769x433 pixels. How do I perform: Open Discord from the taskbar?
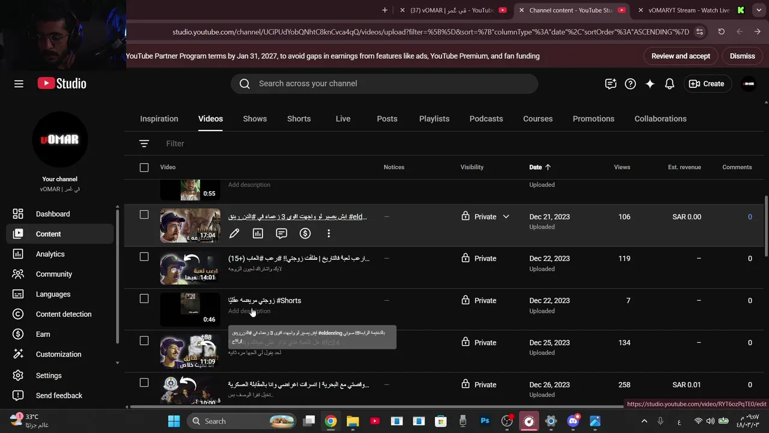point(573,421)
